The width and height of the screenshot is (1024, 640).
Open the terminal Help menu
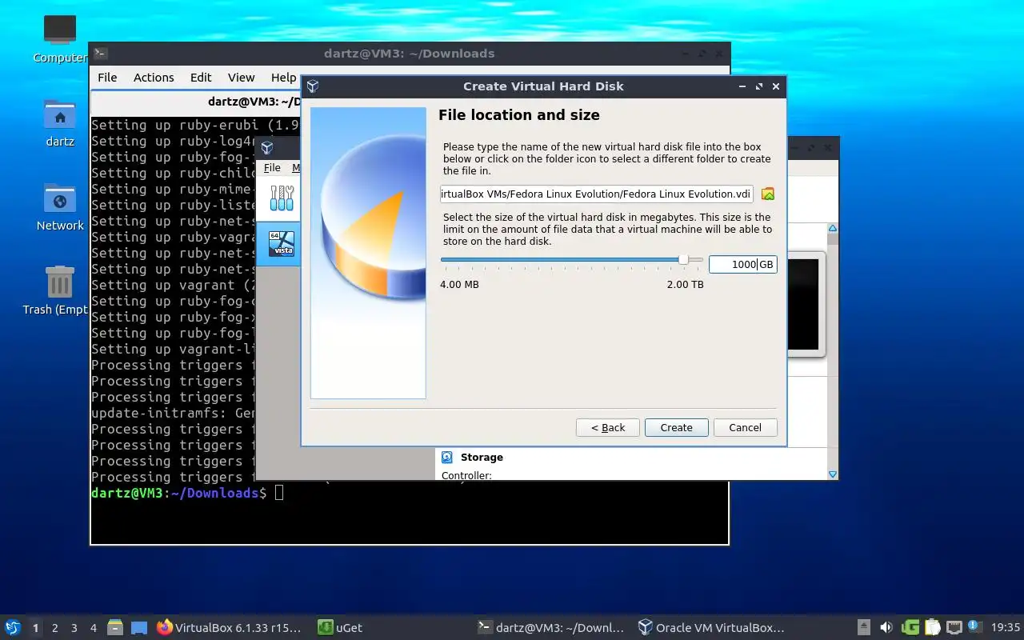[x=283, y=78]
